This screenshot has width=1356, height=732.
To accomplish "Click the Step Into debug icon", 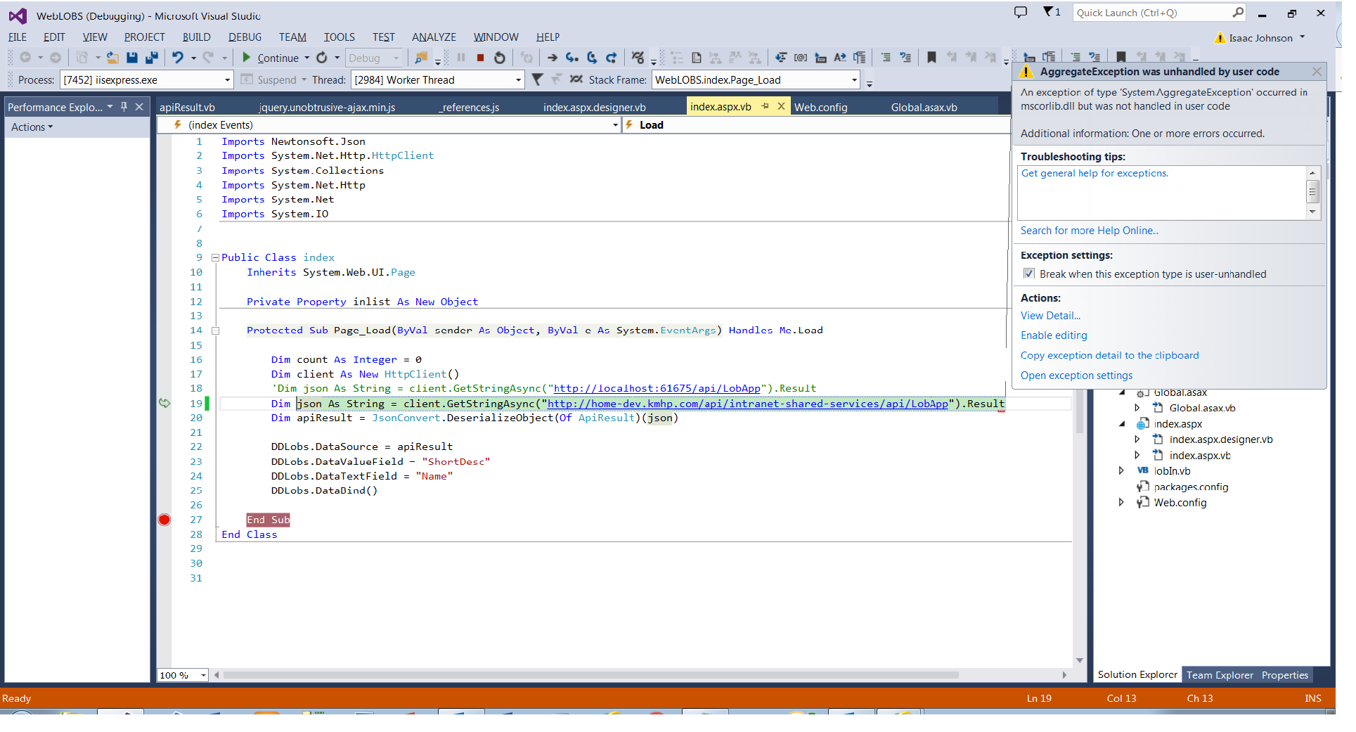I will click(x=572, y=58).
